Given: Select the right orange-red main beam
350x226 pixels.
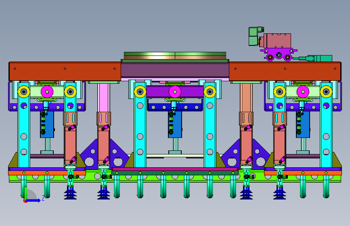Looking at the screenshot, I should pos(285,71).
